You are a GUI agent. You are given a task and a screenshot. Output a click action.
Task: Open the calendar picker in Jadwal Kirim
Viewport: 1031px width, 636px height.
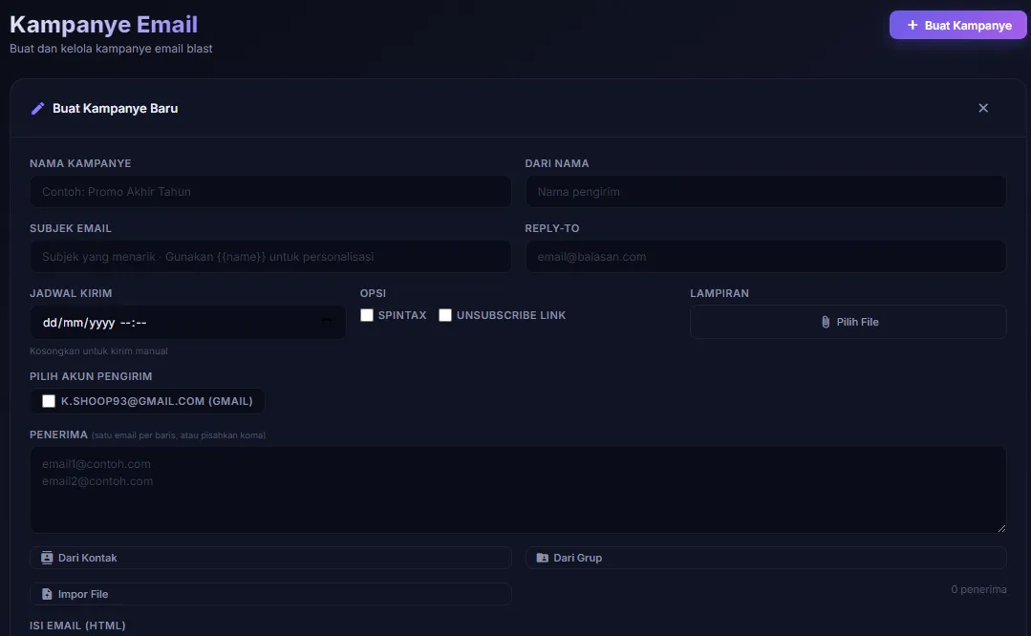coord(327,323)
